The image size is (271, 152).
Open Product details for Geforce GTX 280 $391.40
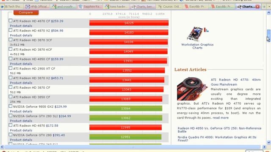click(x=21, y=140)
